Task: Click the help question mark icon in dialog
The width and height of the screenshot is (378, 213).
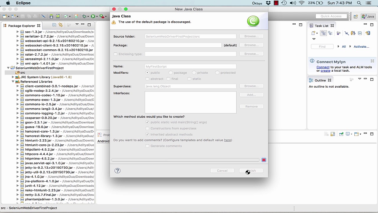Action: [118, 171]
